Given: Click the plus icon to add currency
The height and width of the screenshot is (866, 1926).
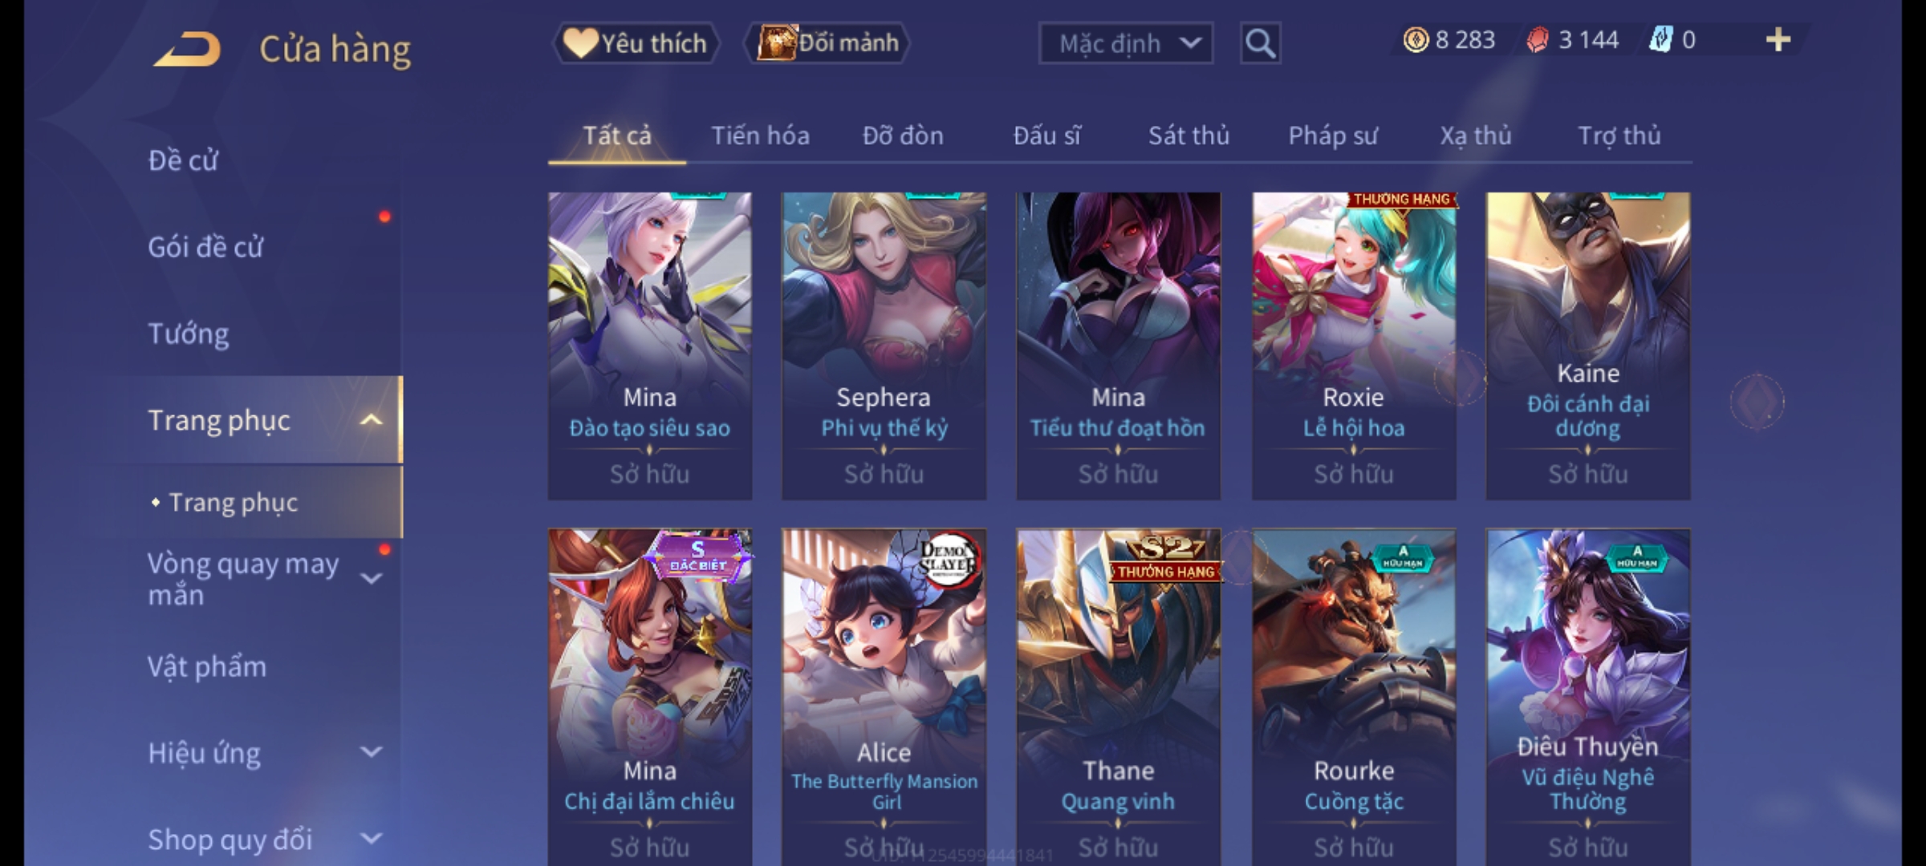Looking at the screenshot, I should [1778, 40].
